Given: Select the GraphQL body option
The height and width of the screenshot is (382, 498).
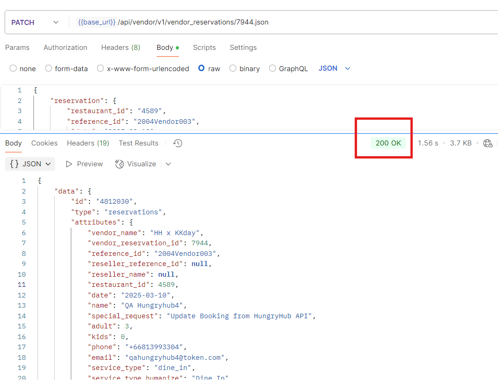Looking at the screenshot, I should [x=272, y=68].
